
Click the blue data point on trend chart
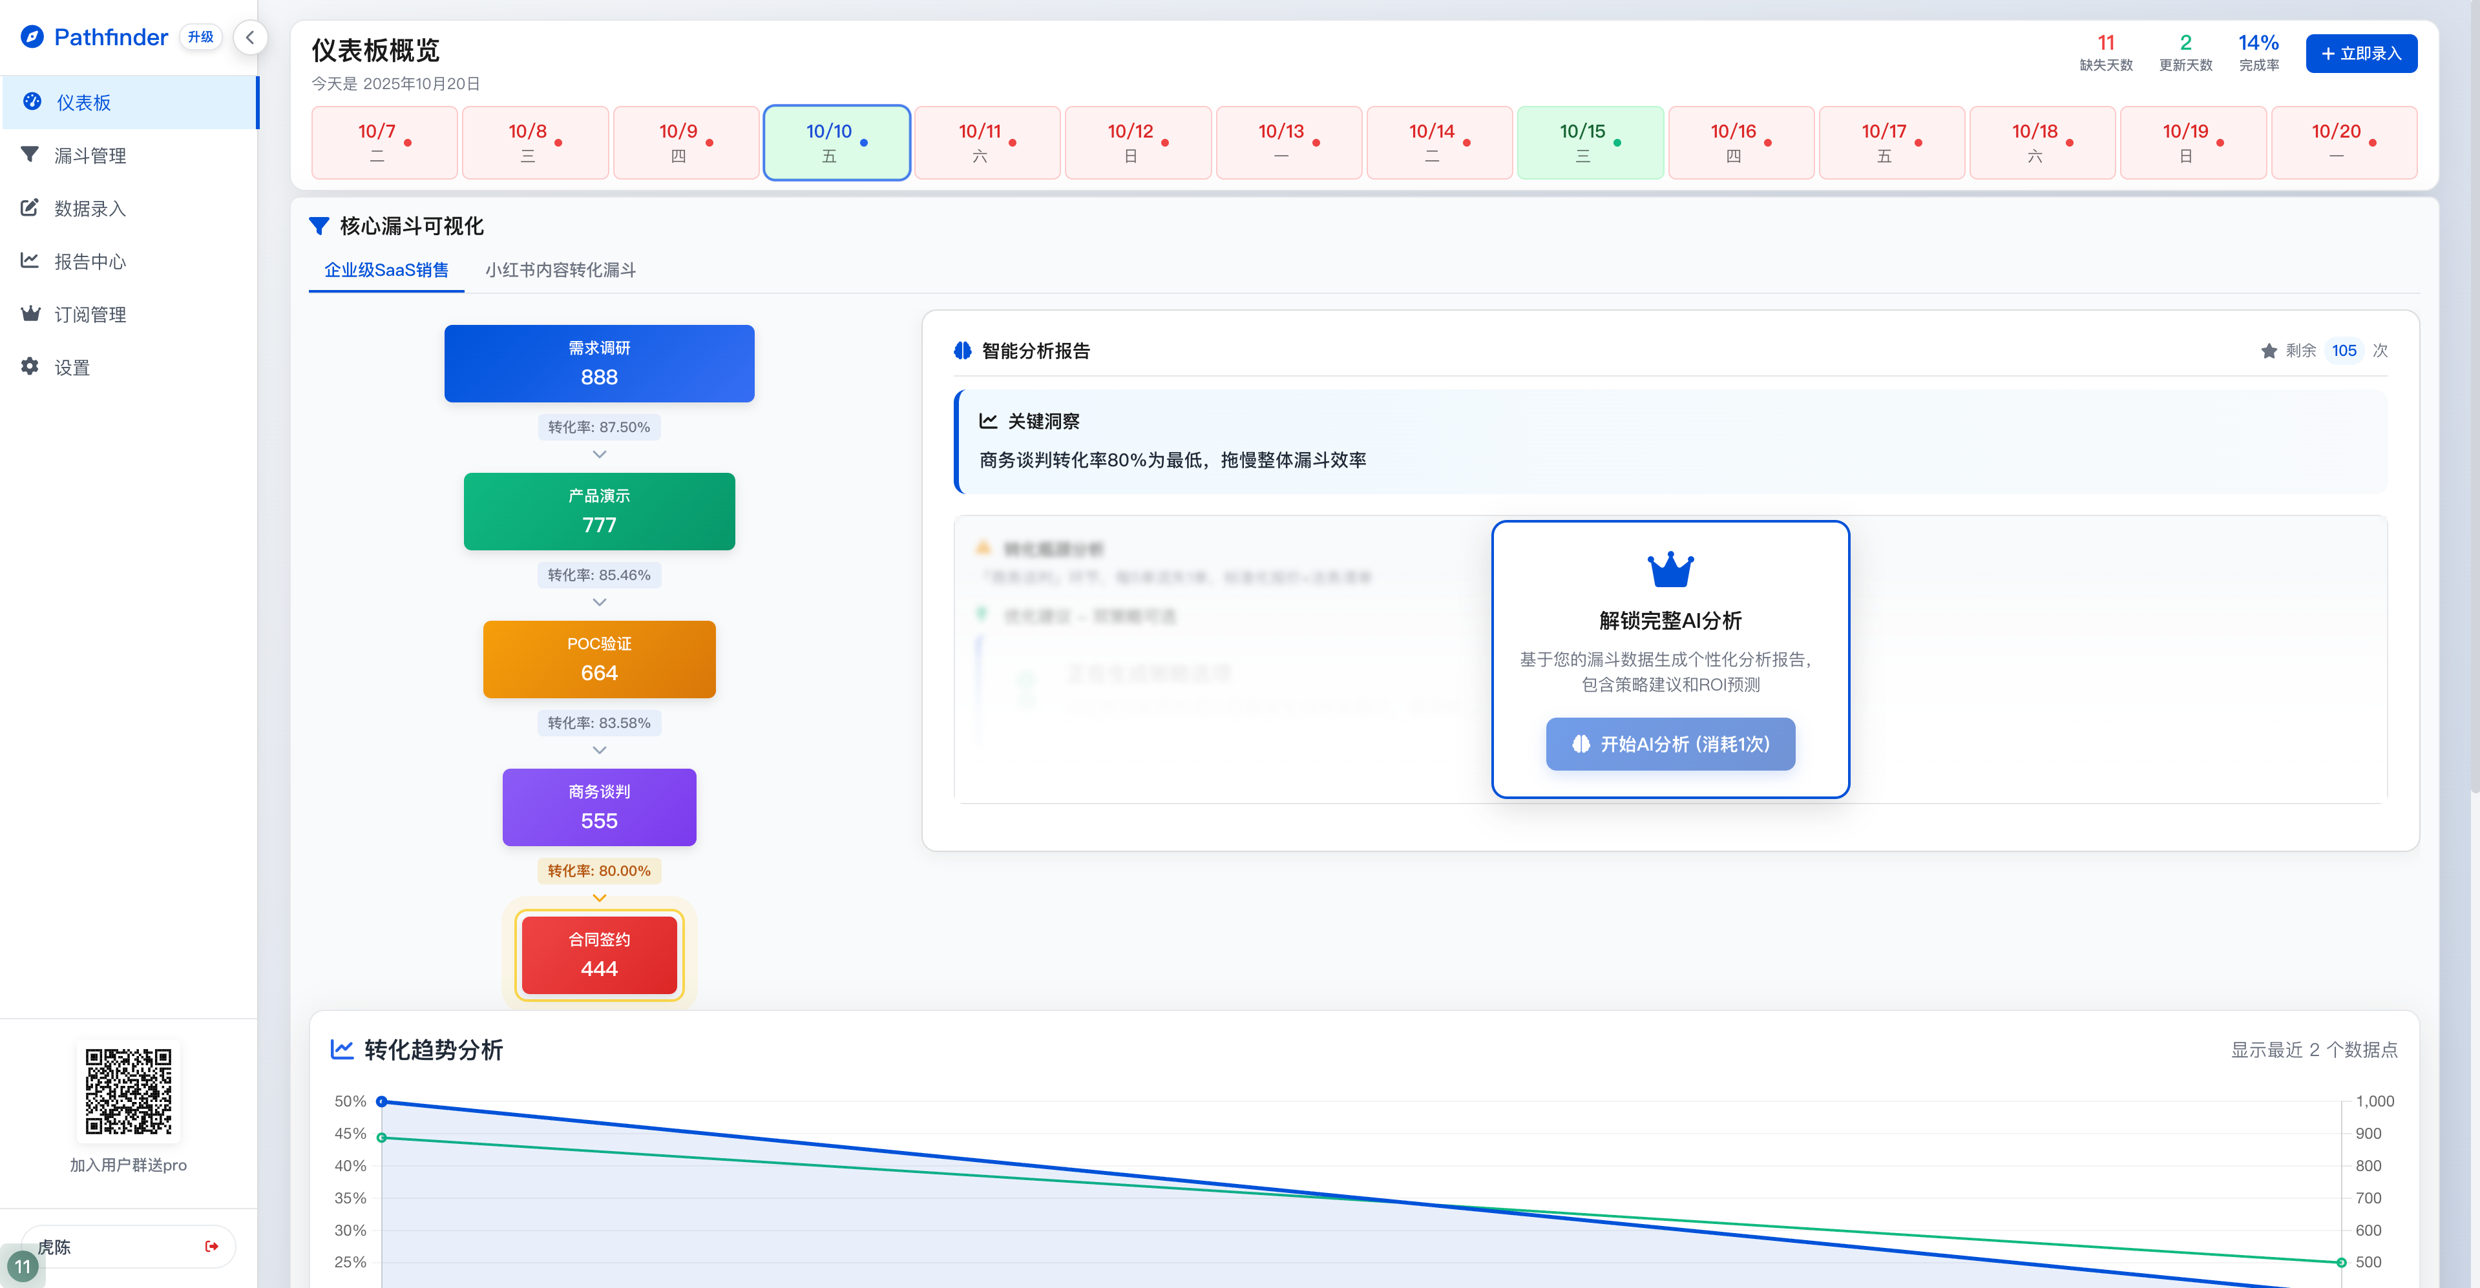382,1101
